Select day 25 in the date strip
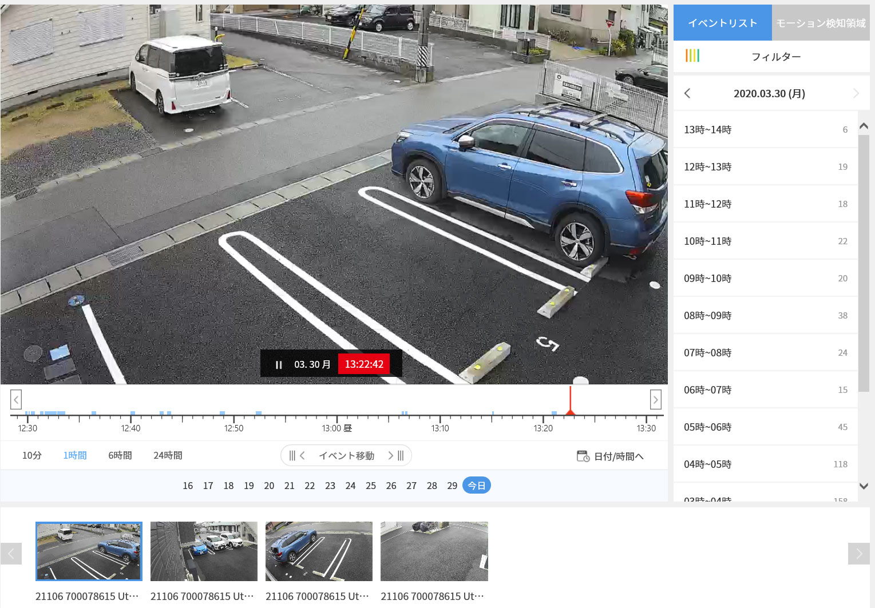 click(x=371, y=486)
